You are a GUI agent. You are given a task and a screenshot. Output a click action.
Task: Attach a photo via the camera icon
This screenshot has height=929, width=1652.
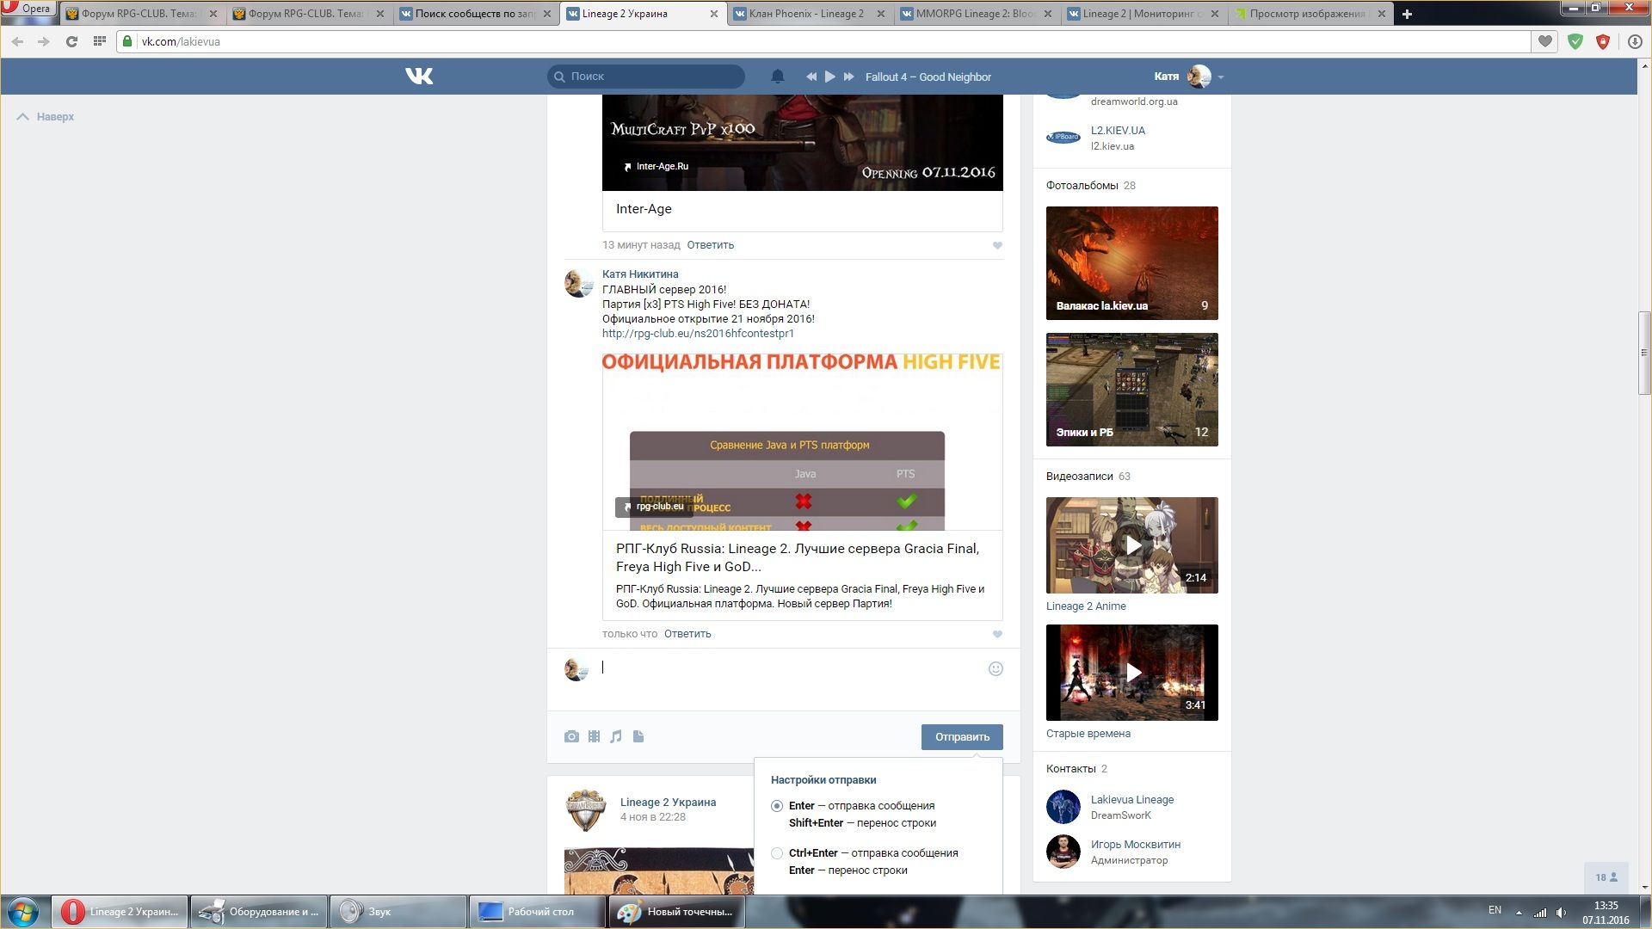(x=571, y=736)
